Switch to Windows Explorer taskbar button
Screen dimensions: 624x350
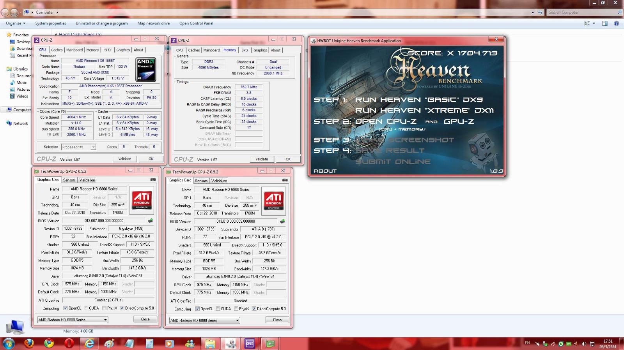tap(210, 343)
